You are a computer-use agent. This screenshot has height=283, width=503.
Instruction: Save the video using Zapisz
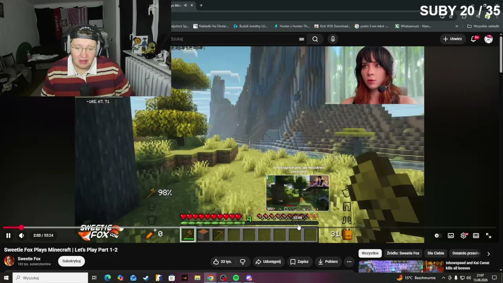299,262
